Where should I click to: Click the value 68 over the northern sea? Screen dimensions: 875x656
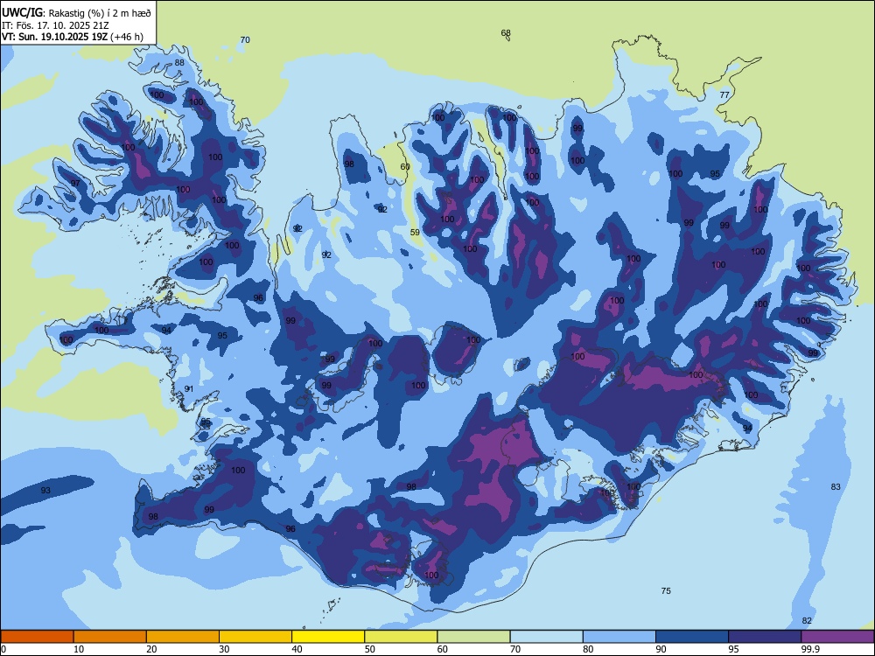click(506, 33)
